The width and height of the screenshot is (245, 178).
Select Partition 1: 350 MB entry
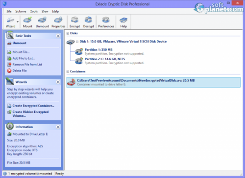(x=98, y=50)
